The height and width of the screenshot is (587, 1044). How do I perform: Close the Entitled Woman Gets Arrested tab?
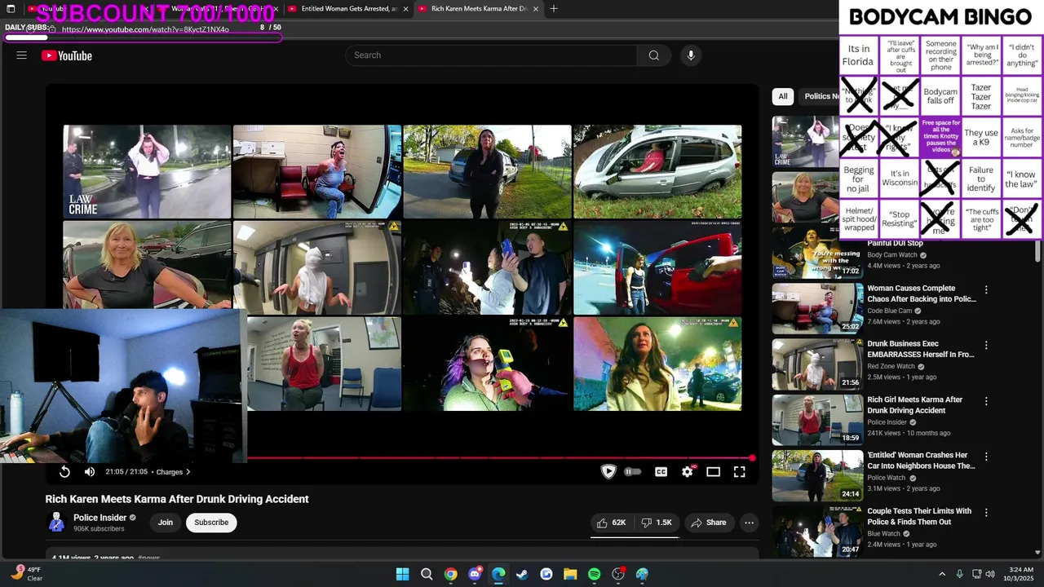405,9
